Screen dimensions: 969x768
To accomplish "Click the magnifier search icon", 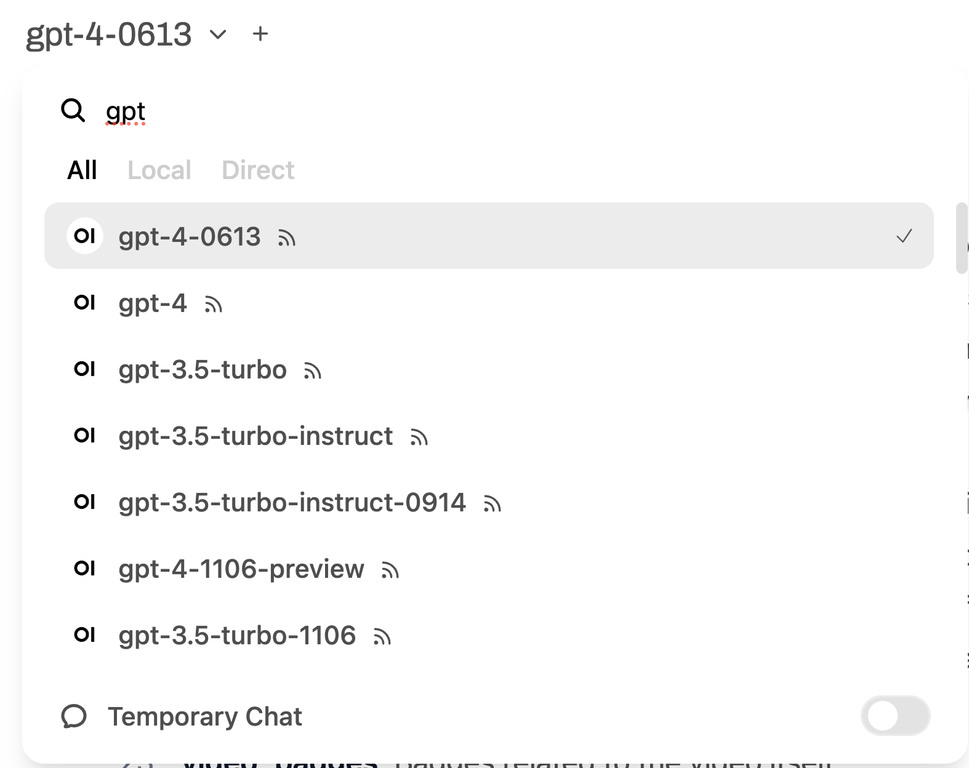I will [x=73, y=111].
